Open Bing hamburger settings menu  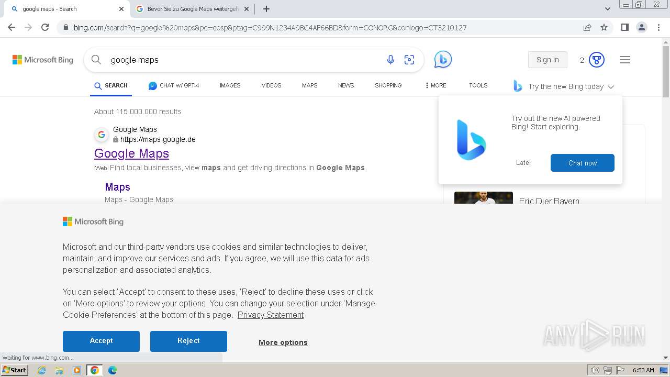click(625, 60)
